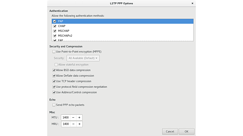Close the L2TP PPP Options dialog
The image size is (243, 136).
[193, 4]
